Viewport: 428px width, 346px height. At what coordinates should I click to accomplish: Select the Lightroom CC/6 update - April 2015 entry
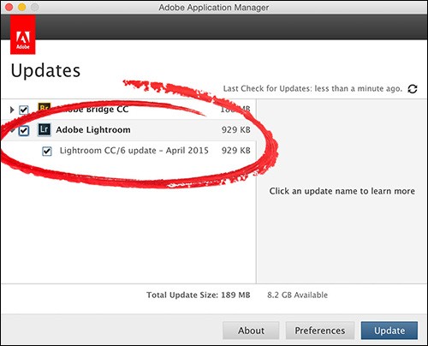134,151
